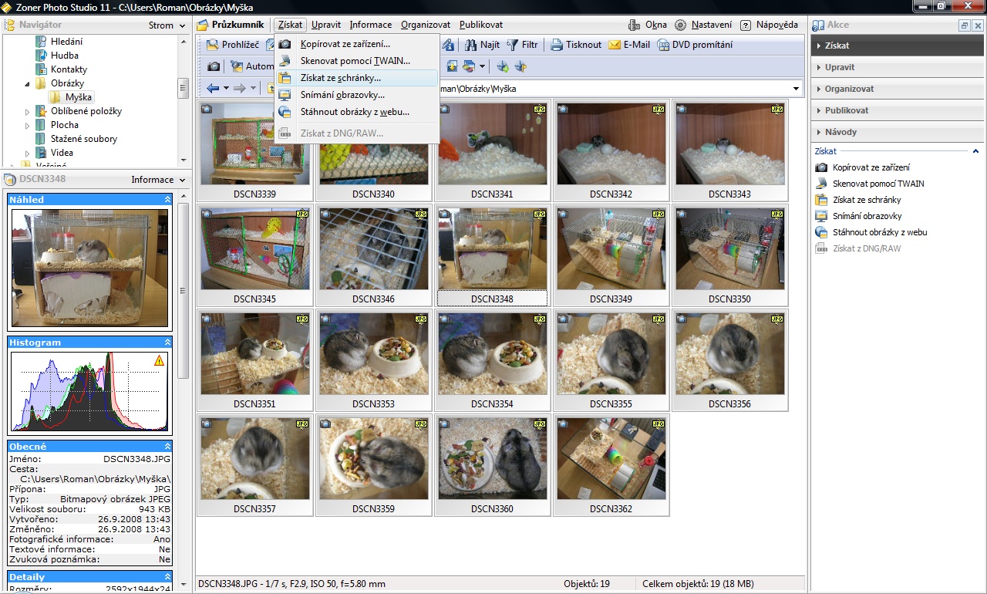Click the globe with left arrow icon
The width and height of the screenshot is (987, 594).
click(503, 66)
